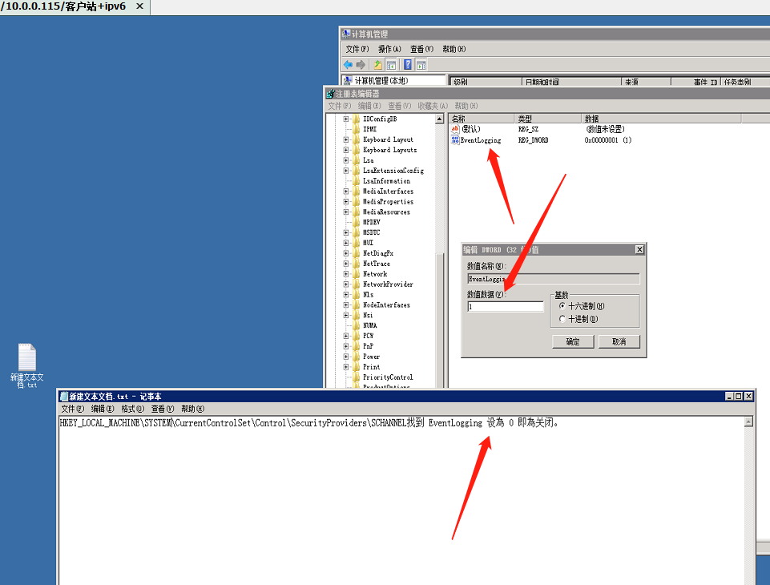Screen dimensions: 770x585
Task: Expand the Power registry key node
Action: tap(346, 357)
